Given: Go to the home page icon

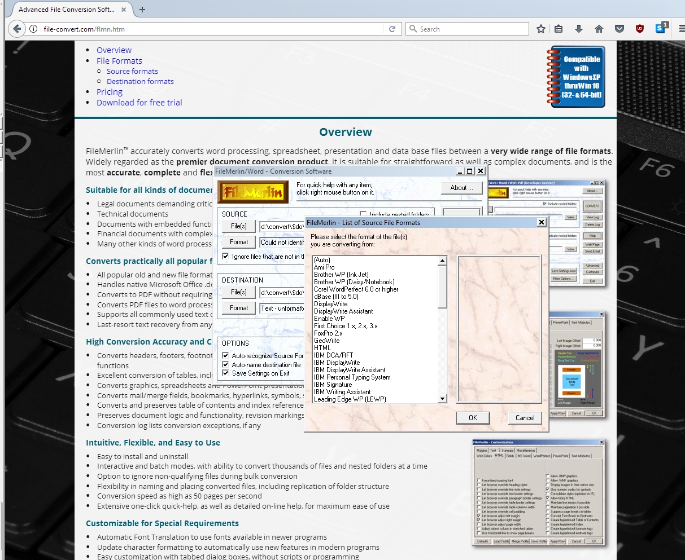Looking at the screenshot, I should [599, 29].
